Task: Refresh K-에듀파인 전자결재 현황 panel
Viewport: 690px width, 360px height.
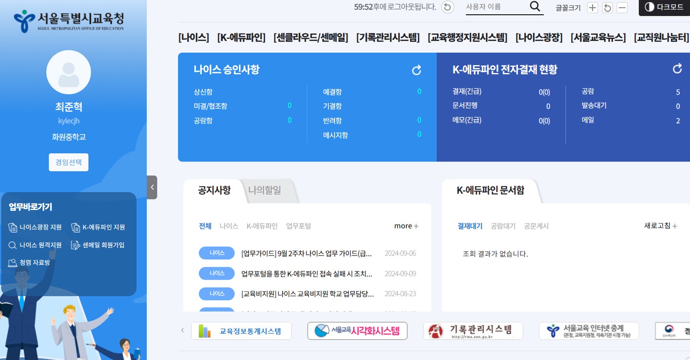Action: click(677, 69)
